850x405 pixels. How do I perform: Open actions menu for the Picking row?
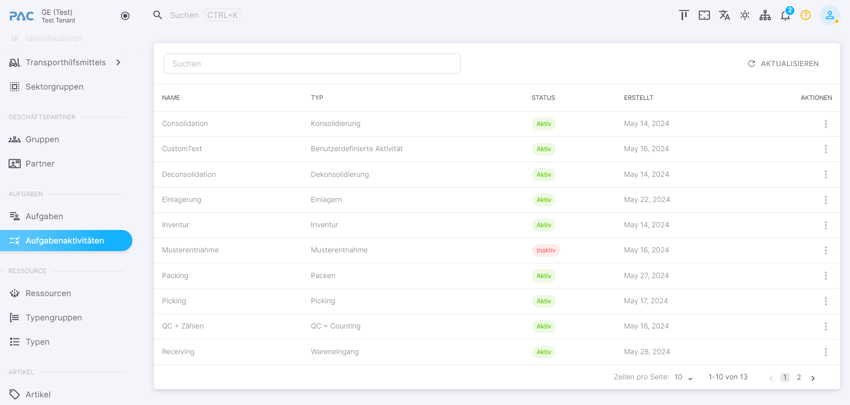(826, 301)
